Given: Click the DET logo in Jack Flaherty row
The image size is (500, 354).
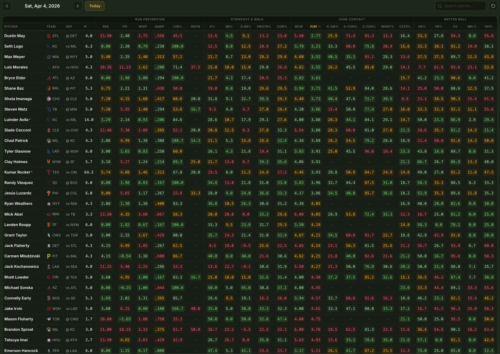Looking at the screenshot, I should tap(49, 246).
